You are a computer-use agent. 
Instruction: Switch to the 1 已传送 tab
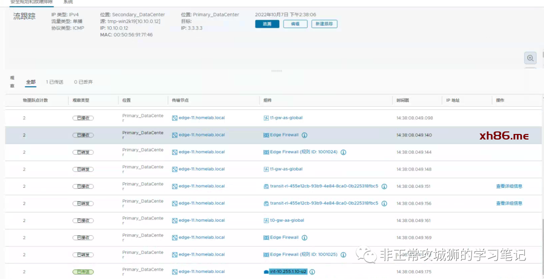click(x=54, y=82)
